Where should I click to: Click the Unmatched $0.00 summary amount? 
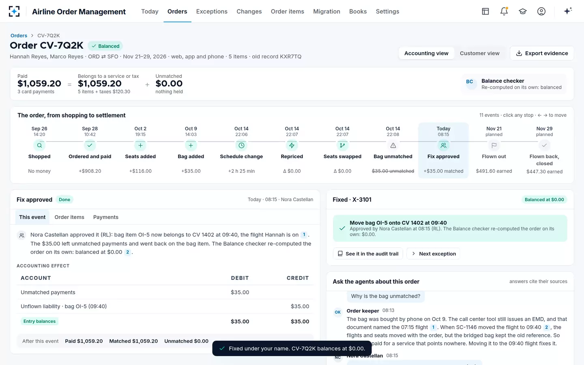[x=169, y=84]
